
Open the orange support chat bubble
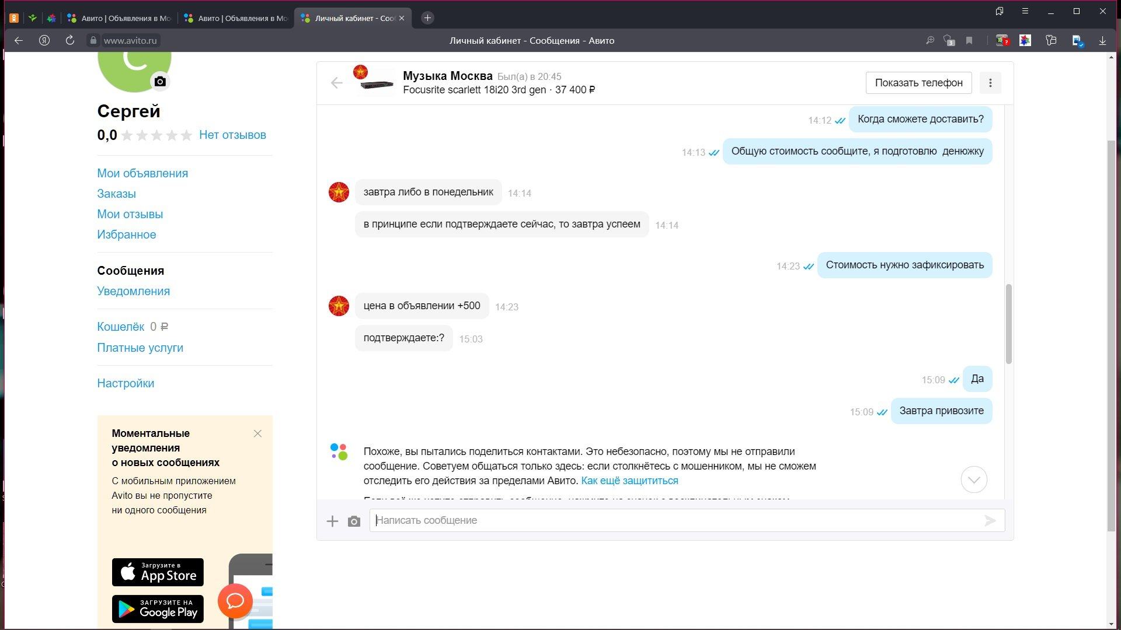coord(235,601)
